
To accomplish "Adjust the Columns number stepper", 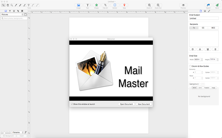I will [202, 72].
